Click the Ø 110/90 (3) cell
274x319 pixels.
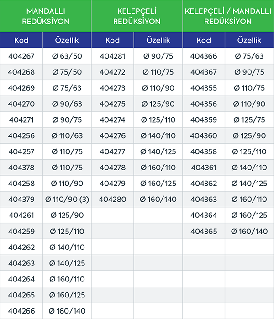[67, 200]
